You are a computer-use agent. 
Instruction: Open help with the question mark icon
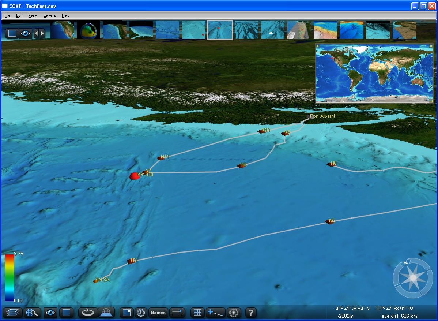click(250, 313)
